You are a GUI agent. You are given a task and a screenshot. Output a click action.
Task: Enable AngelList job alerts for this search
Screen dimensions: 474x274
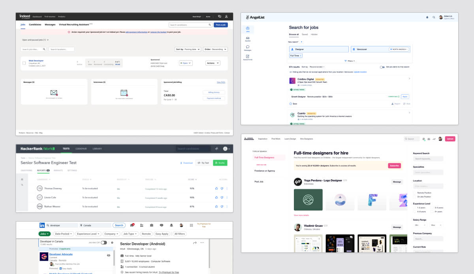[382, 67]
